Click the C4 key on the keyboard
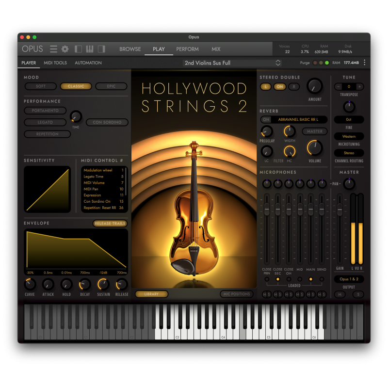The width and height of the screenshot is (388, 388). (223, 334)
